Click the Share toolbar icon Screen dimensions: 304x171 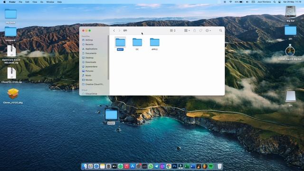195,30
